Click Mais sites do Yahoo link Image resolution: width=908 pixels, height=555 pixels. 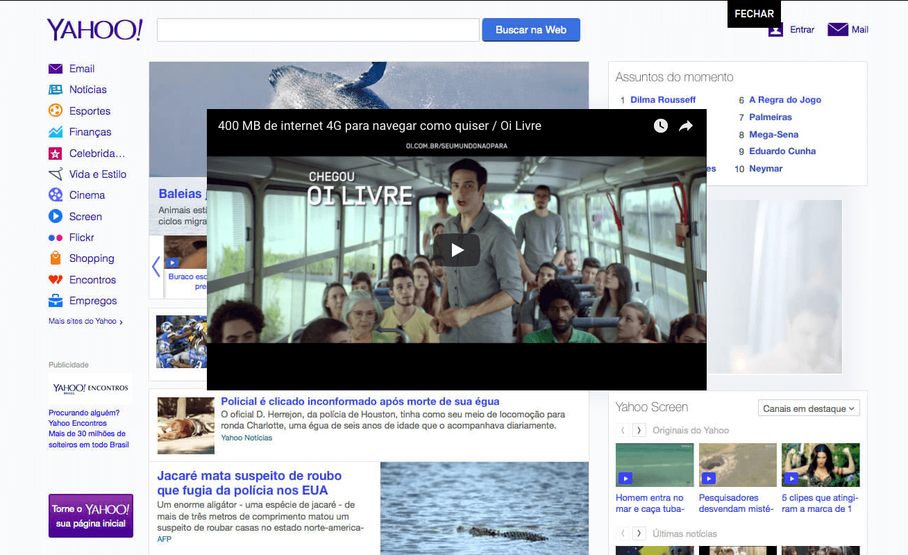pos(85,322)
